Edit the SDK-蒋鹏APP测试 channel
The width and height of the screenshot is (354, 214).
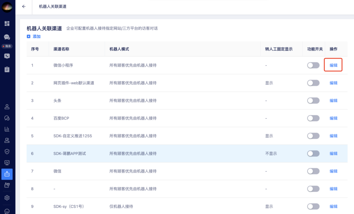[x=334, y=153]
